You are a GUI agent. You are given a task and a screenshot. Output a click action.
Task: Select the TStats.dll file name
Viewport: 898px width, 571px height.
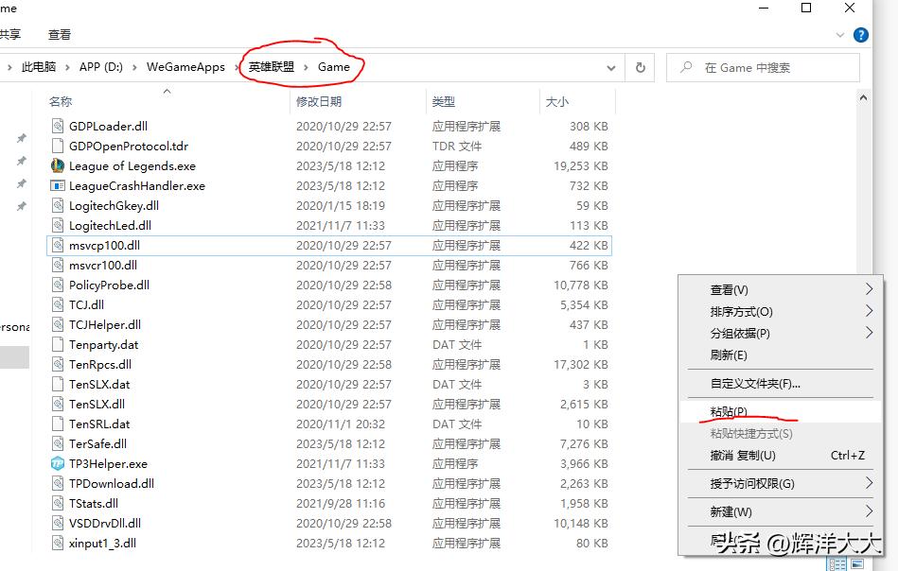click(94, 504)
